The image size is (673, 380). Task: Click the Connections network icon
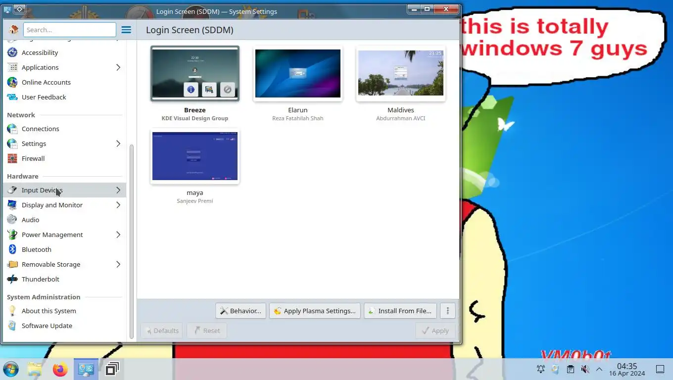click(x=12, y=129)
